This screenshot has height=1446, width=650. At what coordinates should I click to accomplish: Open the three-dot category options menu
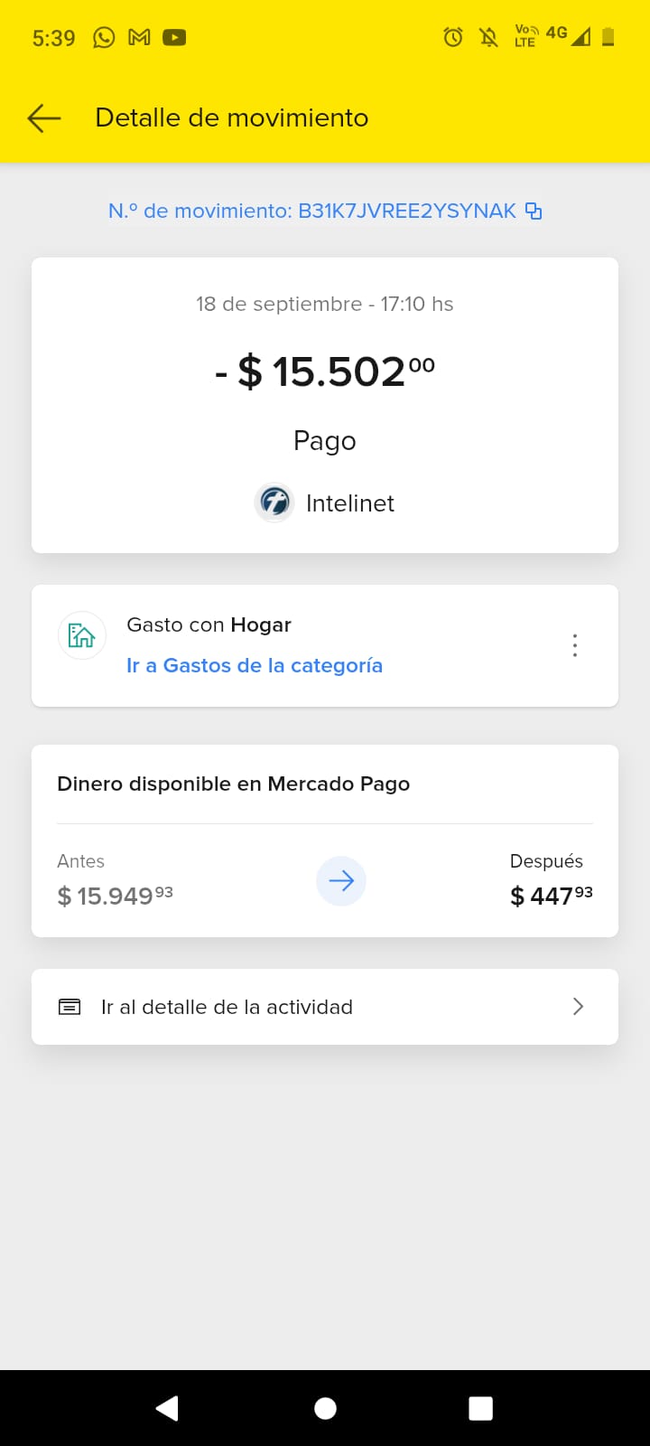point(575,645)
